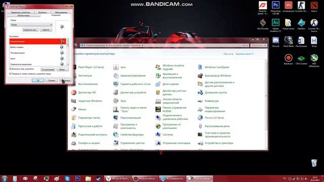Open Домашняя группа

coord(212,93)
